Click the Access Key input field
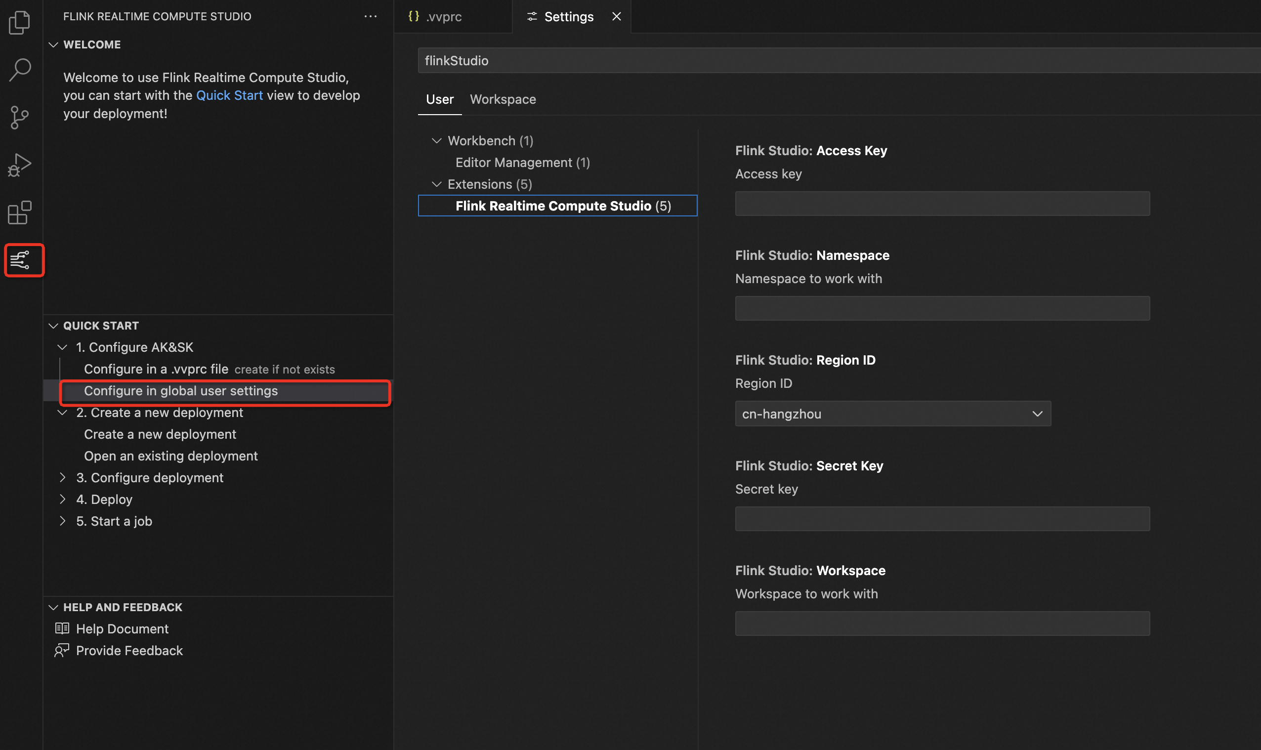The width and height of the screenshot is (1261, 750). click(x=942, y=203)
